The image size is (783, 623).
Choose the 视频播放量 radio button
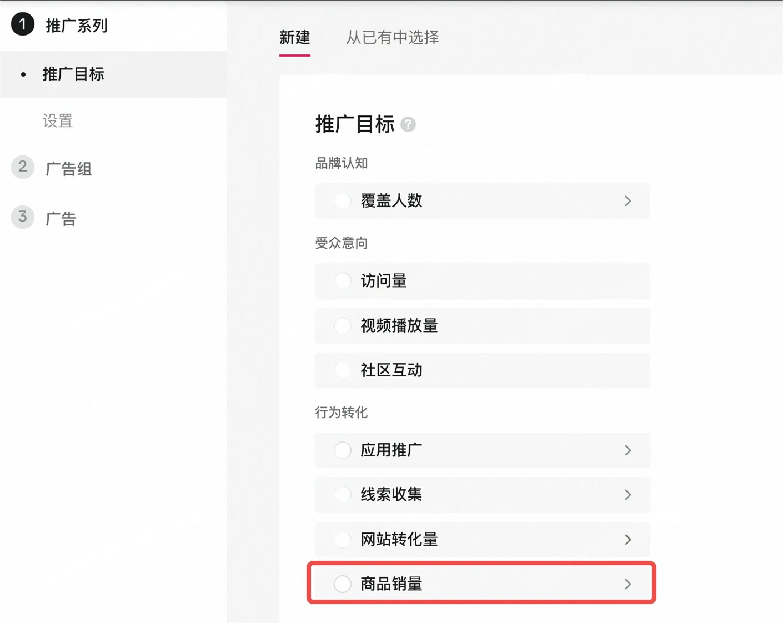pyautogui.click(x=343, y=326)
